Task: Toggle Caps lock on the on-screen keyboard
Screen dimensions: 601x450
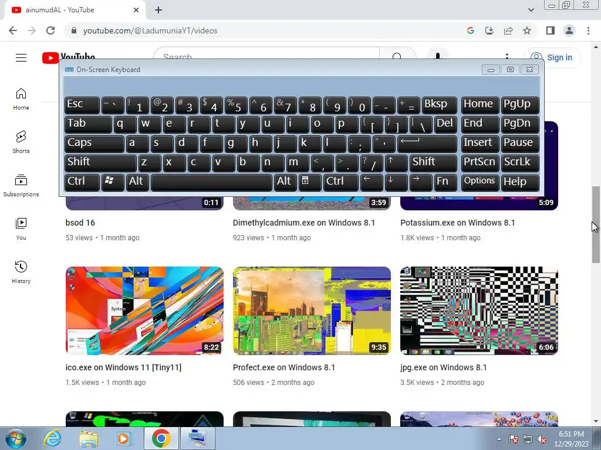Action: (94, 144)
